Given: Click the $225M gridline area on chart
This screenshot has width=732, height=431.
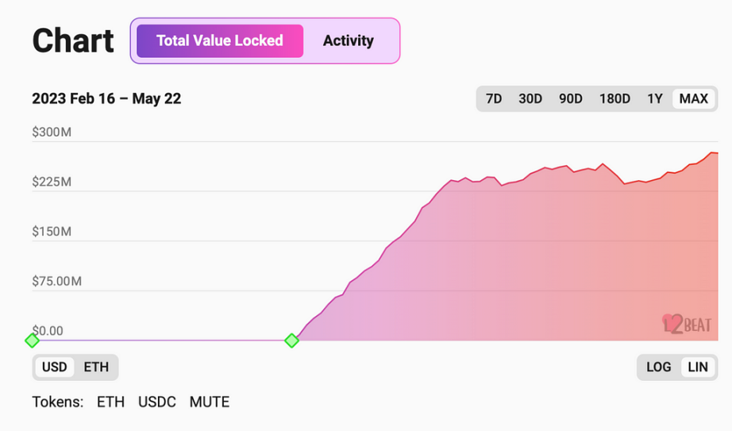Looking at the screenshot, I should [x=375, y=191].
